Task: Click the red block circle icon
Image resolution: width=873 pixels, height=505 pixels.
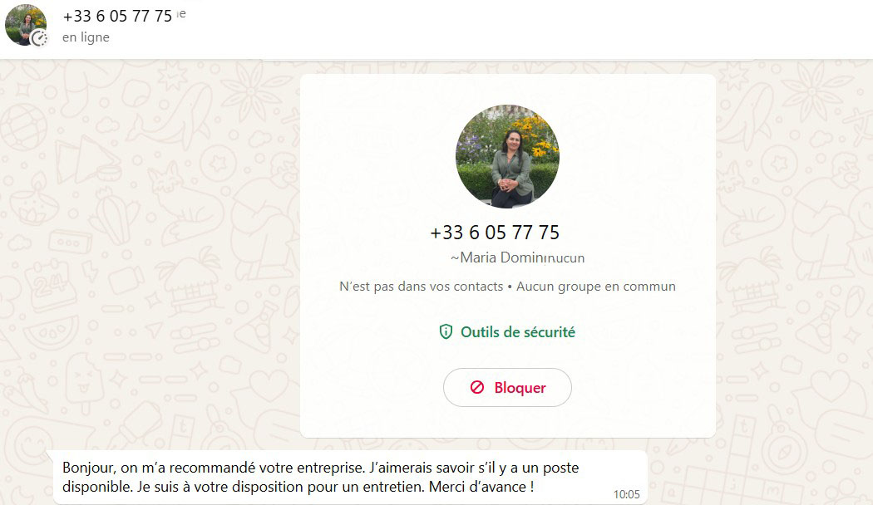Action: click(x=477, y=387)
